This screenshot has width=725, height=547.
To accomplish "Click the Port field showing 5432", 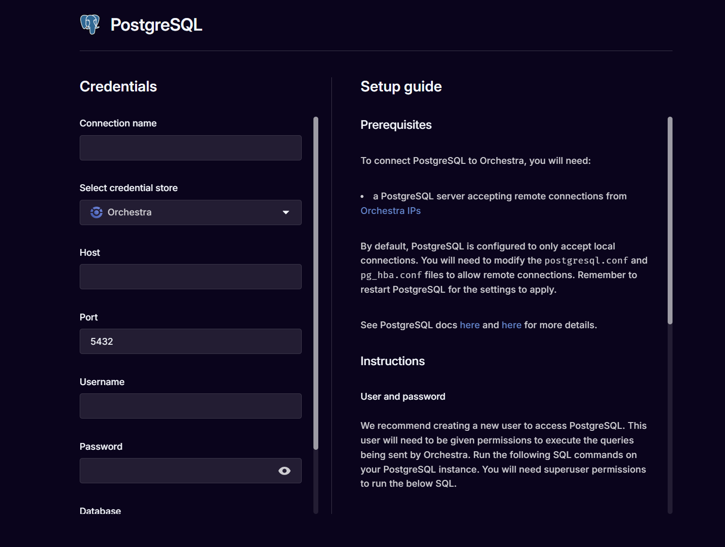I will click(190, 341).
